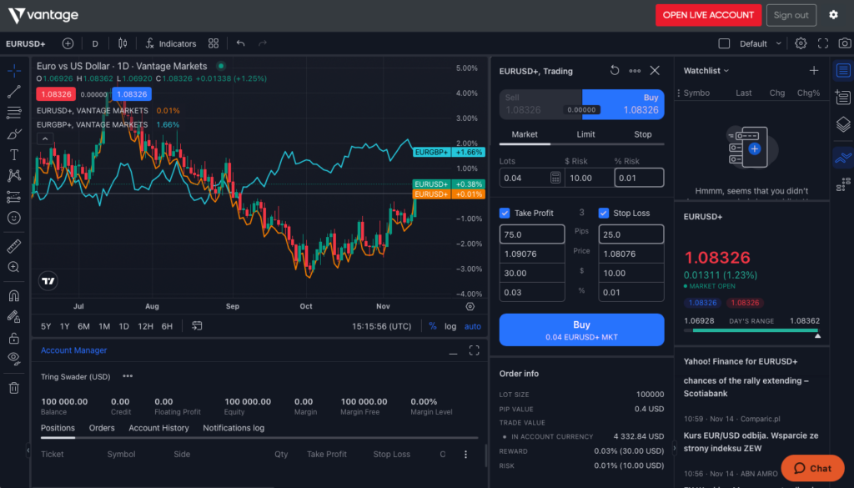Toggle lock all drawing tools
Viewport: 854px width, 488px height.
(14, 338)
